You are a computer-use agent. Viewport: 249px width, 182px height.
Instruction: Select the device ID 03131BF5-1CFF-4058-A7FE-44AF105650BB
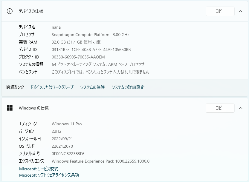[x=91, y=50]
